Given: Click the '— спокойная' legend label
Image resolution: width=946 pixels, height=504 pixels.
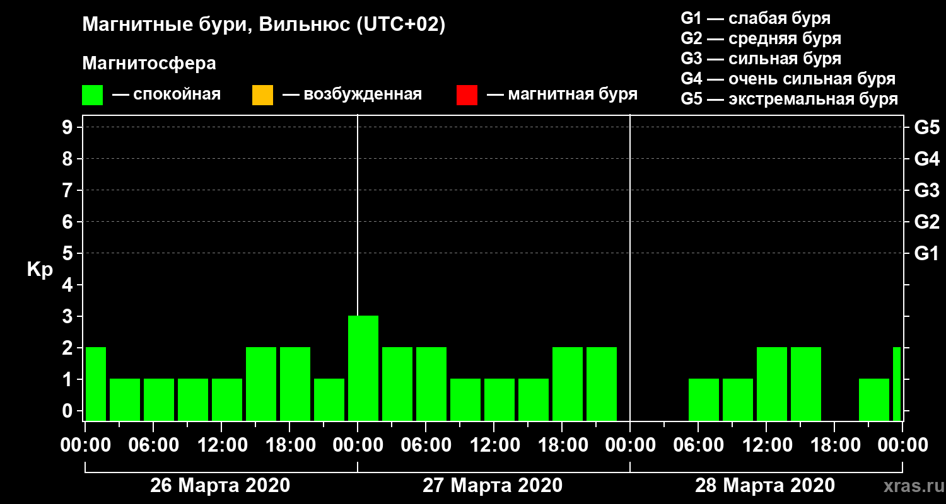Looking at the screenshot, I should click(x=166, y=95).
